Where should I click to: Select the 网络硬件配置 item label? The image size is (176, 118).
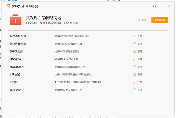(18, 36)
